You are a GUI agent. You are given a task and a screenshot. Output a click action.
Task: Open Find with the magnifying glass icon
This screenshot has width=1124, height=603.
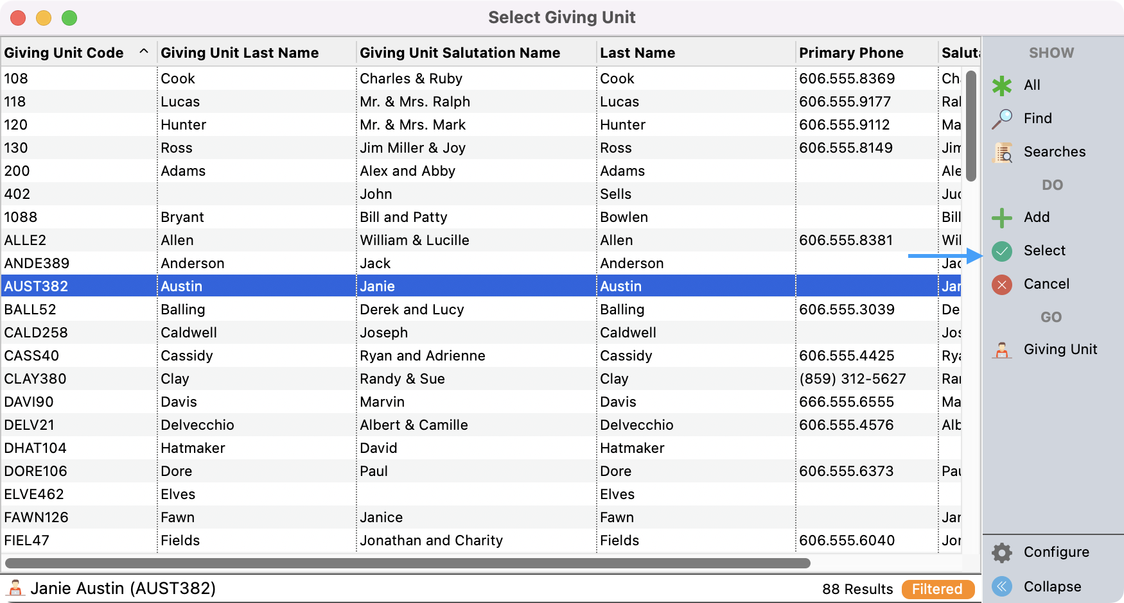point(1001,119)
